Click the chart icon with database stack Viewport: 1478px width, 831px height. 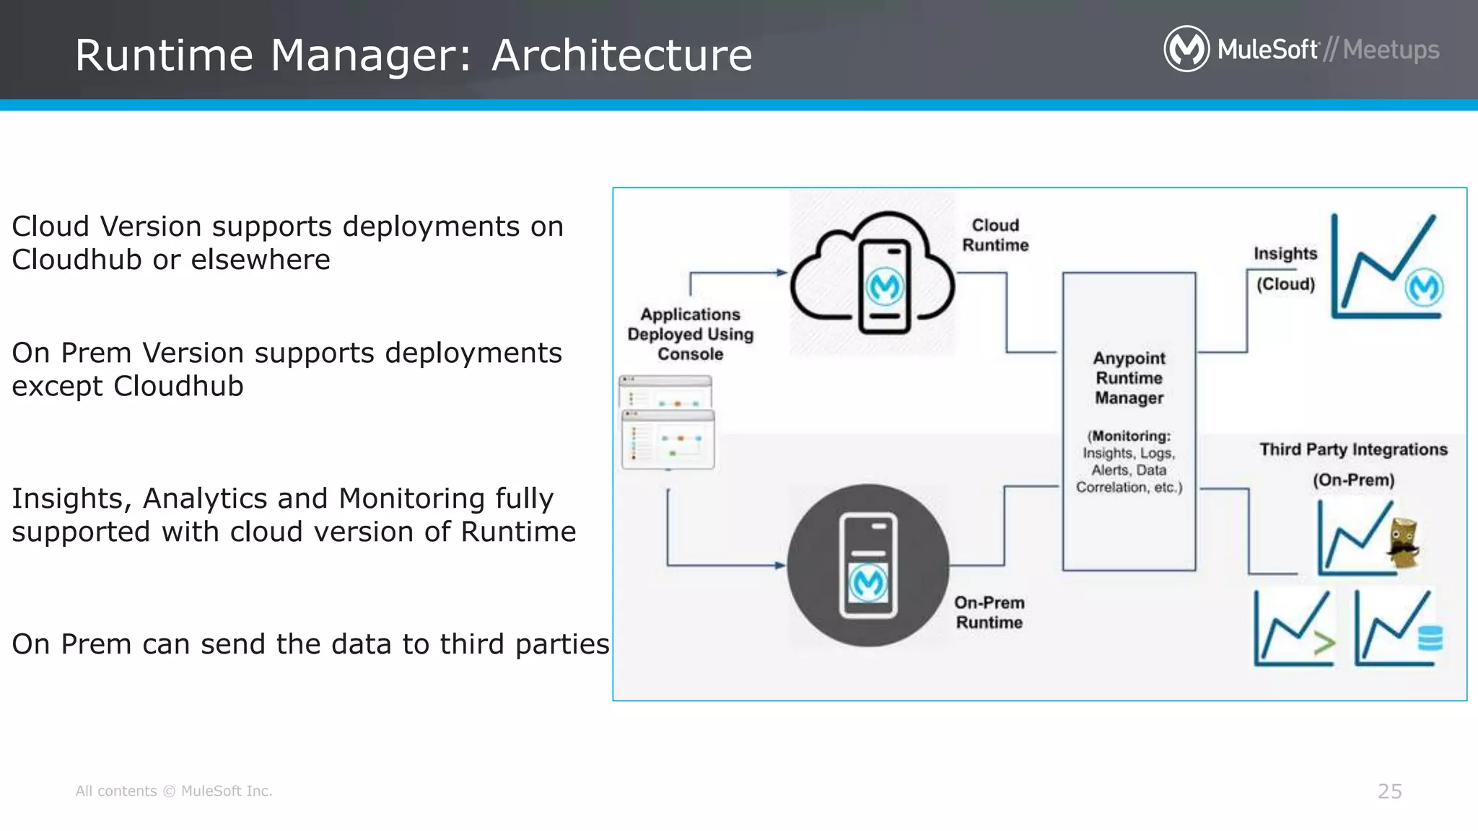pyautogui.click(x=1398, y=628)
